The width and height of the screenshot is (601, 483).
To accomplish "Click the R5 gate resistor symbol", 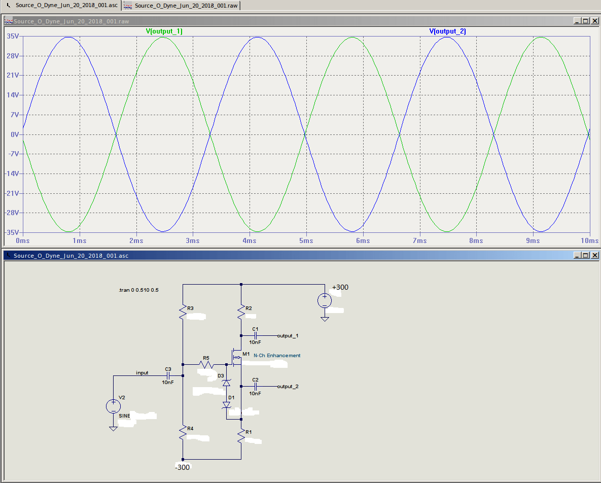I will coord(206,364).
